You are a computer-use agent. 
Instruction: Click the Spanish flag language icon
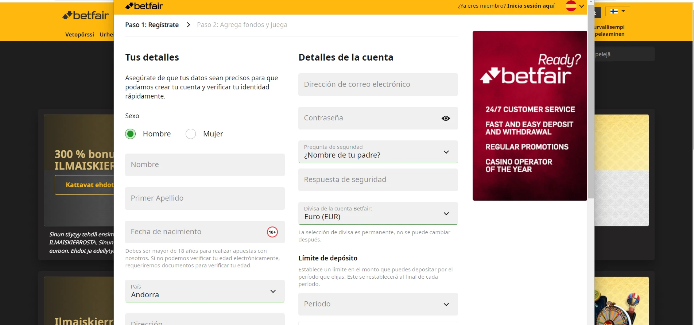point(571,6)
